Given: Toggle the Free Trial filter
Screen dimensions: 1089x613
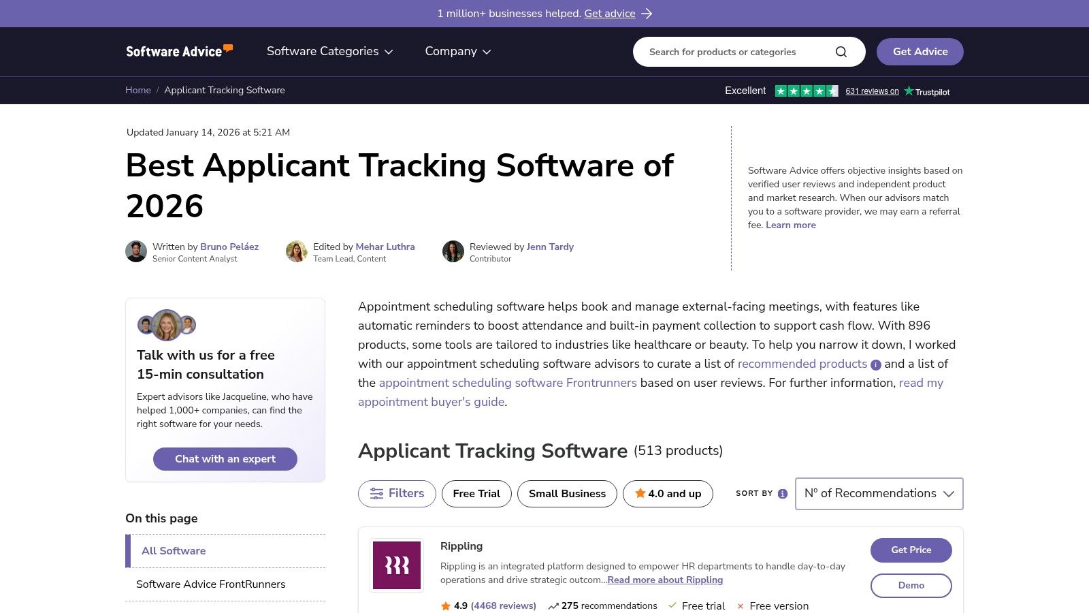Looking at the screenshot, I should tap(476, 493).
